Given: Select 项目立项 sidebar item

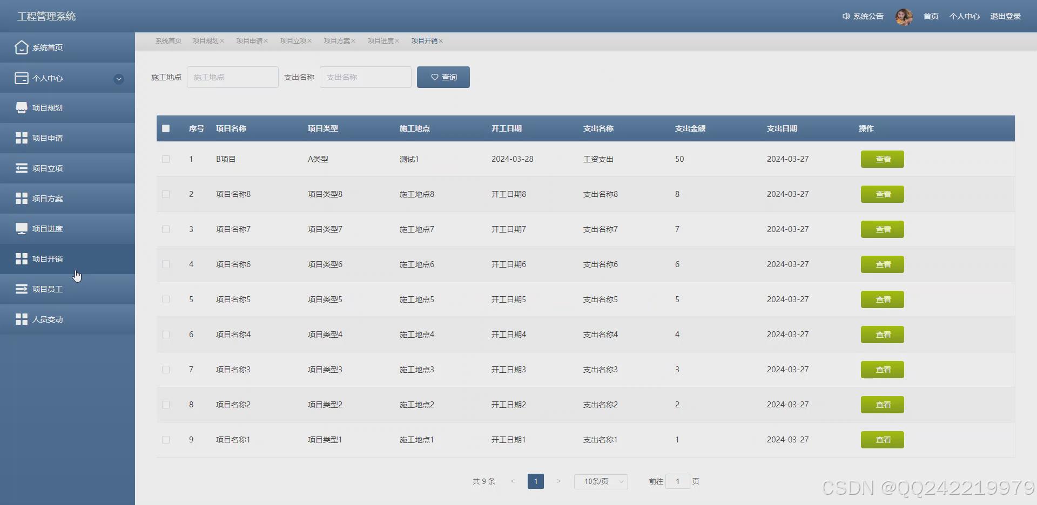Looking at the screenshot, I should click(x=47, y=168).
